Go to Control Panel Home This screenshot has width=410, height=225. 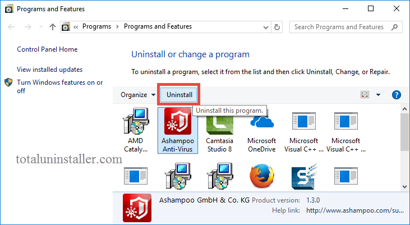47,49
